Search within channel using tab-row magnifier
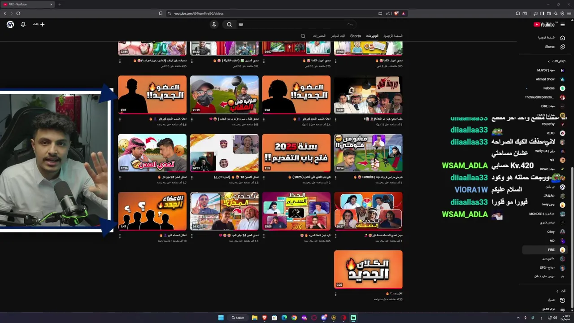The image size is (574, 323). (303, 36)
